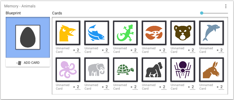Select the gray elephant card
The height and width of the screenshot is (100, 234).
coord(97,70)
